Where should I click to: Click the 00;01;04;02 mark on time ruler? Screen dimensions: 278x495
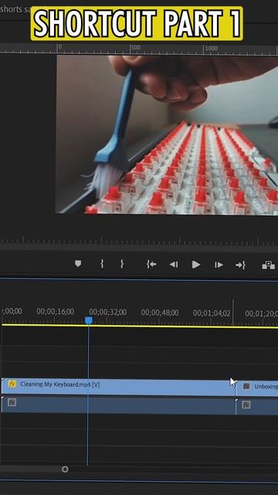click(x=212, y=312)
